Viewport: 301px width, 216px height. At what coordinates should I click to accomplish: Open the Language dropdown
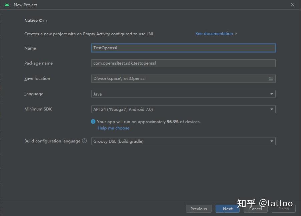pyautogui.click(x=183, y=94)
